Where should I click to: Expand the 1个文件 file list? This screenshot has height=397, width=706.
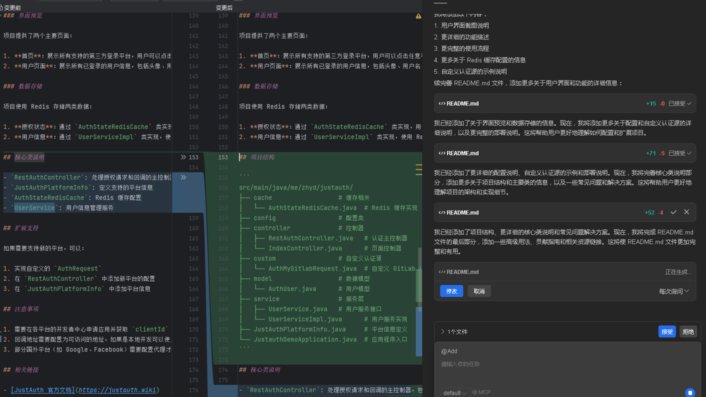click(x=453, y=331)
